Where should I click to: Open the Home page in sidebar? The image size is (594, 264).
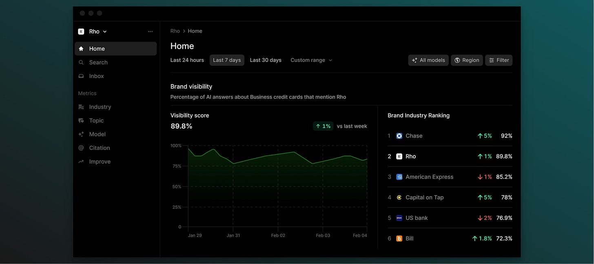click(115, 49)
